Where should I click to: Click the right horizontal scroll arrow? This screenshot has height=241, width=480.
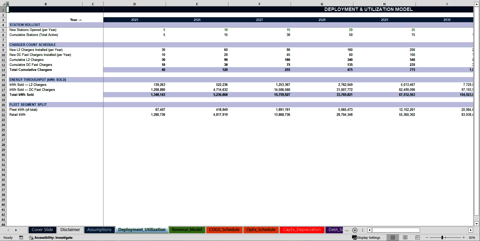coord(471,230)
